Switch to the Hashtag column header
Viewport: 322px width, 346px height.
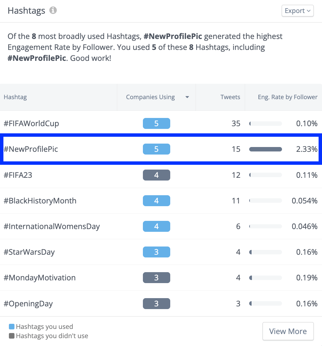pyautogui.click(x=15, y=97)
